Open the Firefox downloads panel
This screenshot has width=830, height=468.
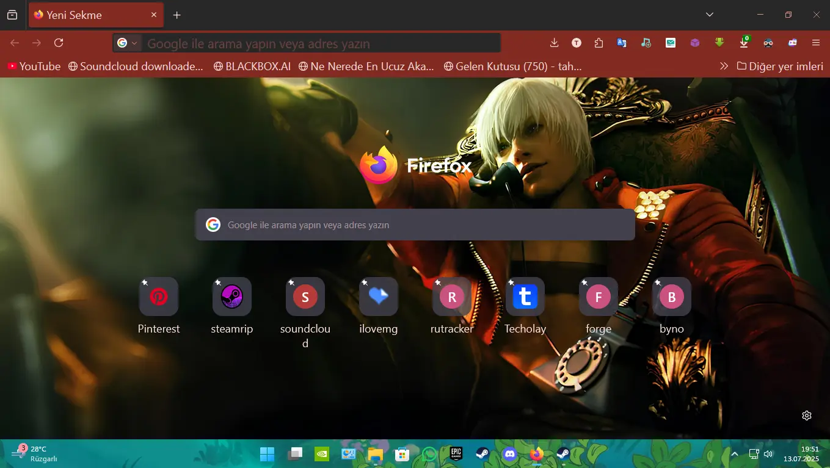tap(555, 43)
